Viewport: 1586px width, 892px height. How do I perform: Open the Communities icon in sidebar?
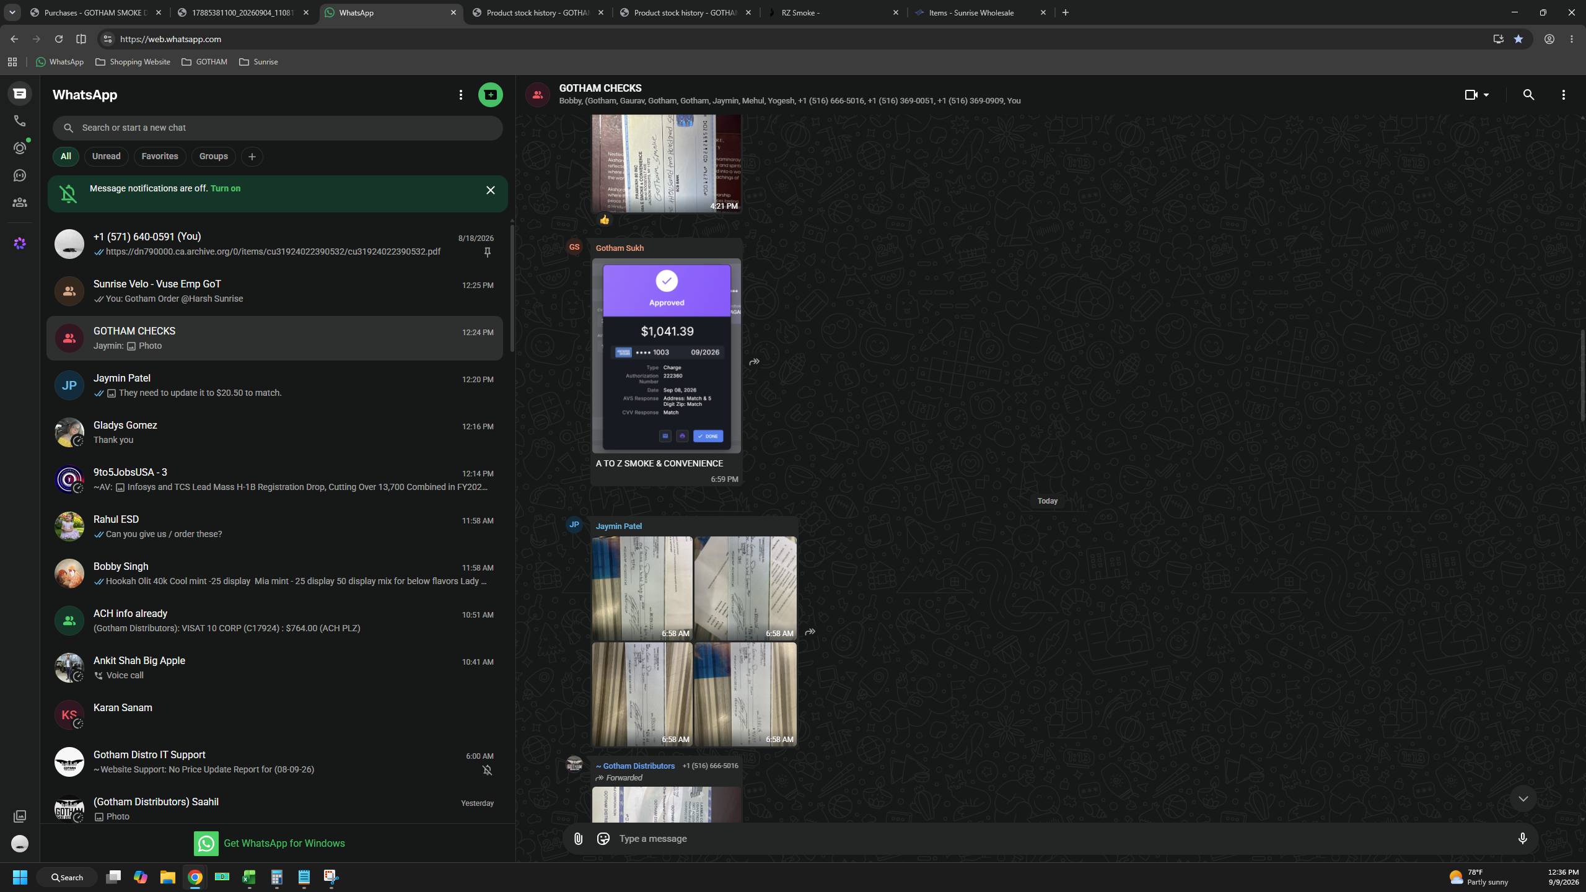pyautogui.click(x=20, y=203)
